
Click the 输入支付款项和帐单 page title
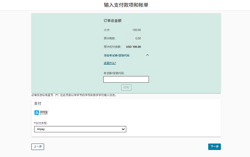coord(126,5)
